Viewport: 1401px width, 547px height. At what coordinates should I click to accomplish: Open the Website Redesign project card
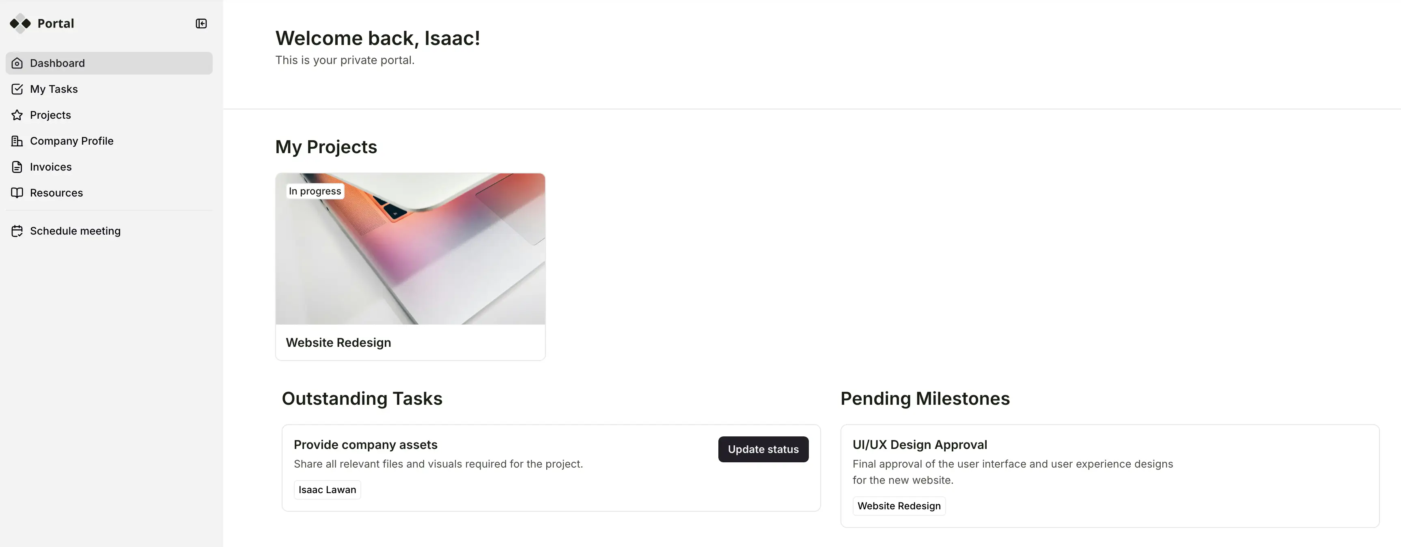coord(410,266)
